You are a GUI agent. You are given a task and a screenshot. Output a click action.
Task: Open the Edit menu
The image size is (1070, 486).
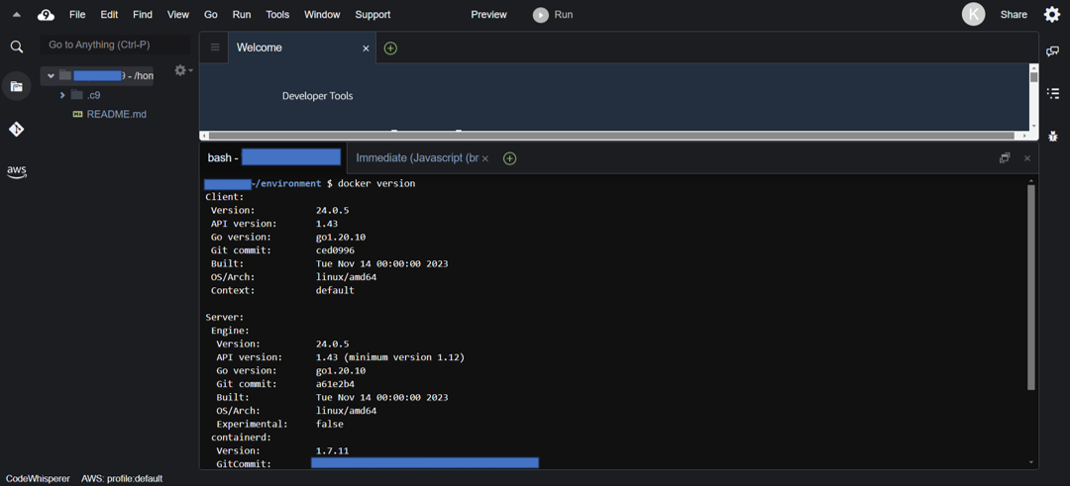tap(109, 14)
